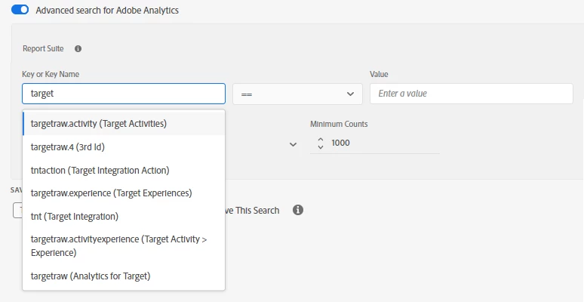Click the Key or Key Name input field
Image resolution: width=584 pixels, height=302 pixels.
tap(124, 94)
